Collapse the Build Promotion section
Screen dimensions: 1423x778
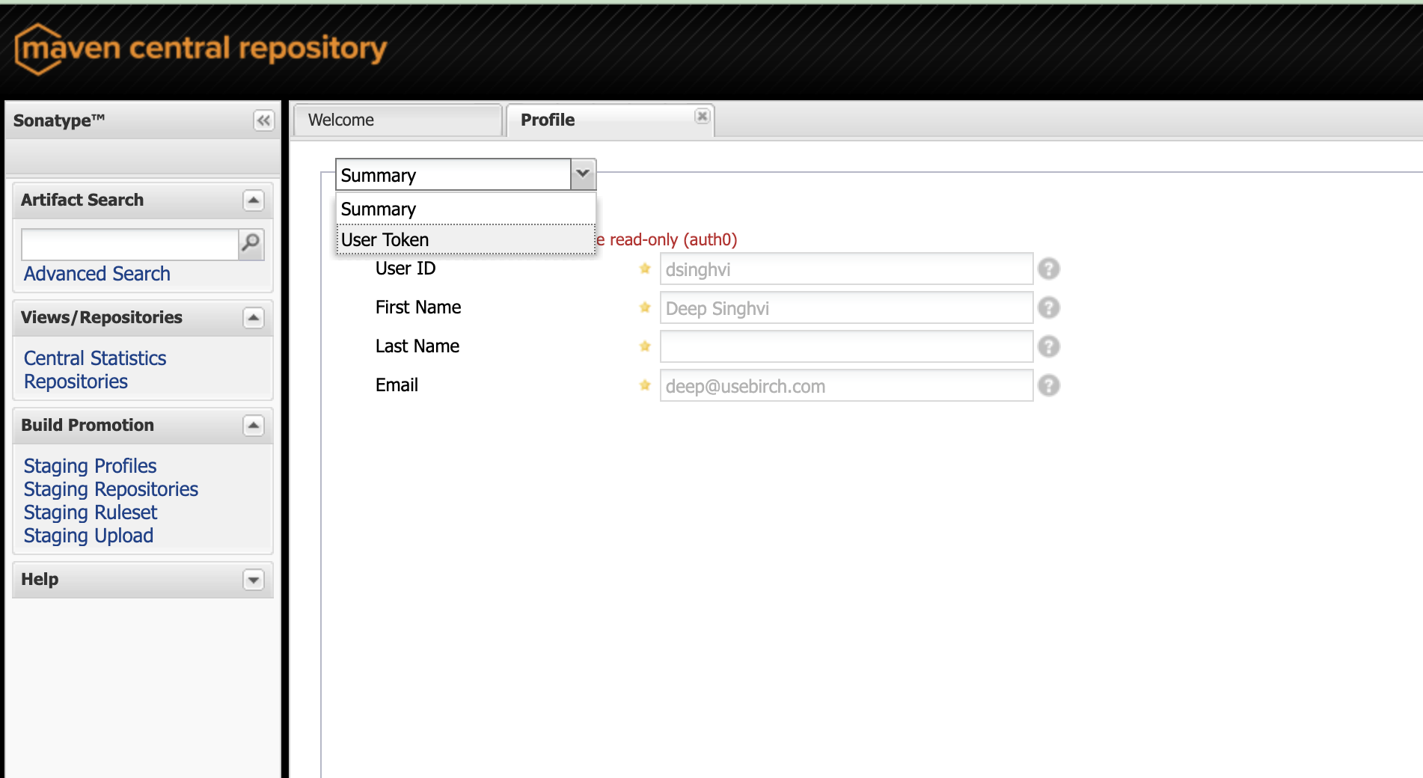(x=254, y=426)
